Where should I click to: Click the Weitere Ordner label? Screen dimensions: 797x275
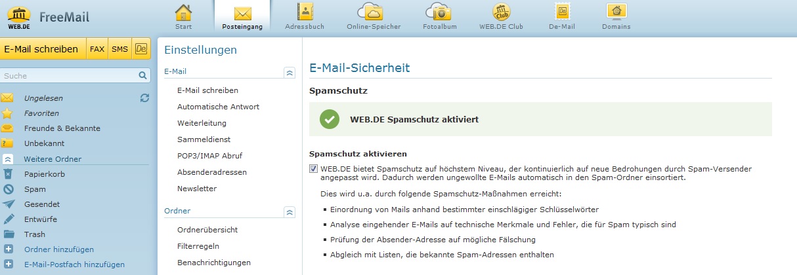(x=53, y=159)
